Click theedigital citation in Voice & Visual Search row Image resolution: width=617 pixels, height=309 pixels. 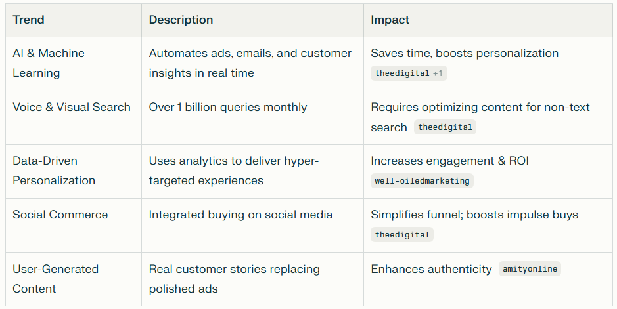coord(445,127)
